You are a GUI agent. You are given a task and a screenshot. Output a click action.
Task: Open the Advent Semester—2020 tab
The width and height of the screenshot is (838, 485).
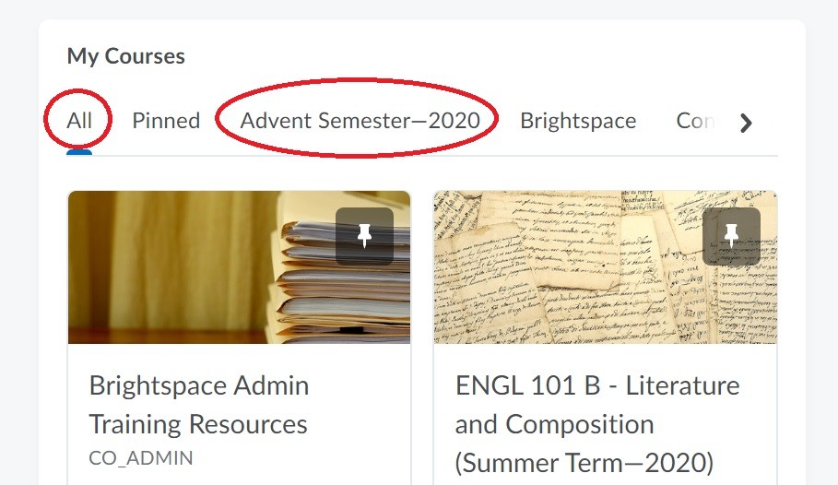click(360, 121)
